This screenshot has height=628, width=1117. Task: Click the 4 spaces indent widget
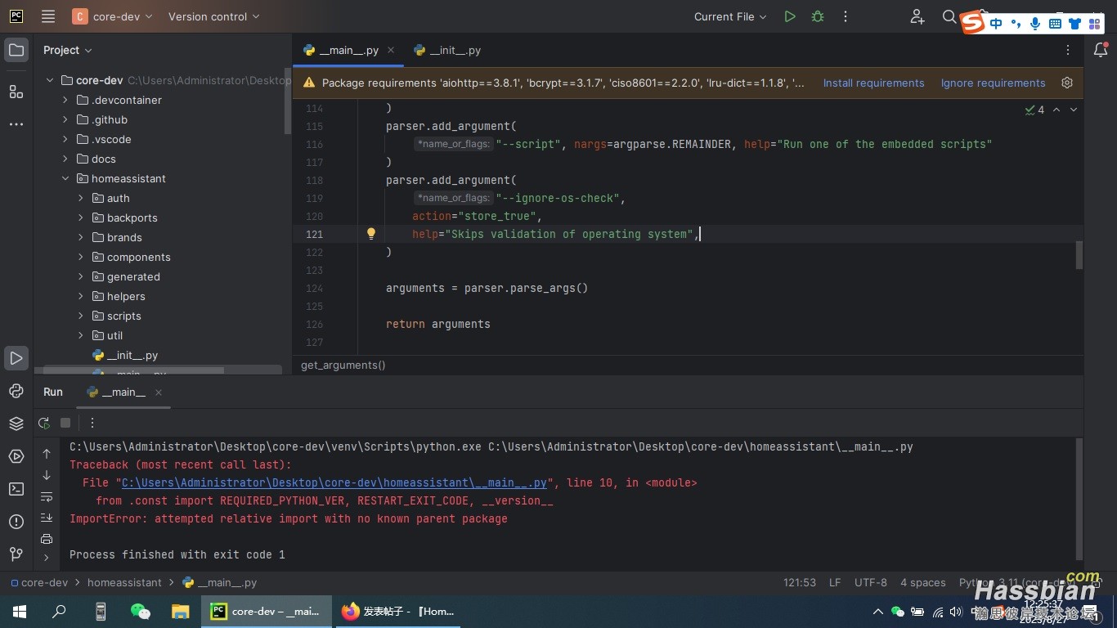(x=922, y=583)
